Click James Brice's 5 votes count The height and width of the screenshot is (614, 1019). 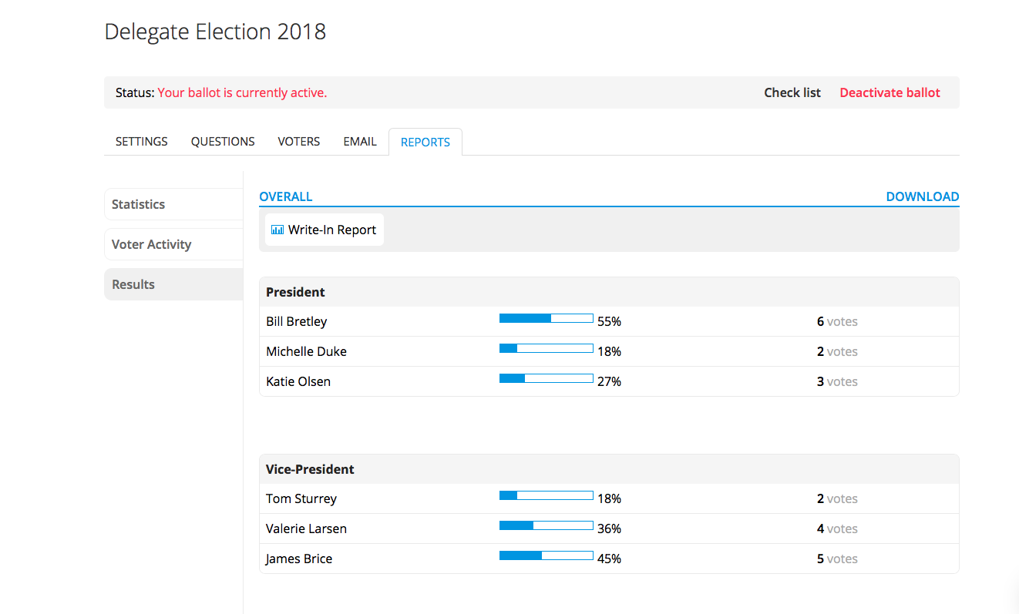(x=837, y=559)
